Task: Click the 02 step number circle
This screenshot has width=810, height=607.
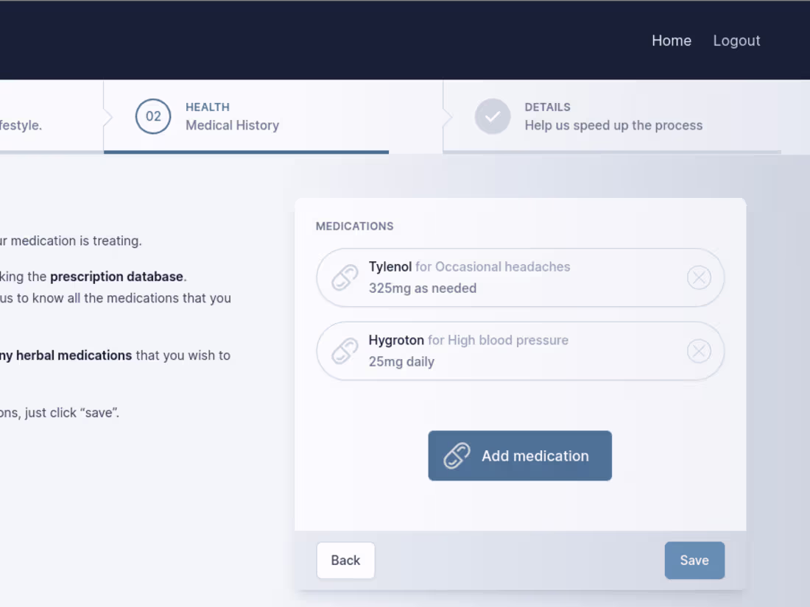Action: (153, 116)
